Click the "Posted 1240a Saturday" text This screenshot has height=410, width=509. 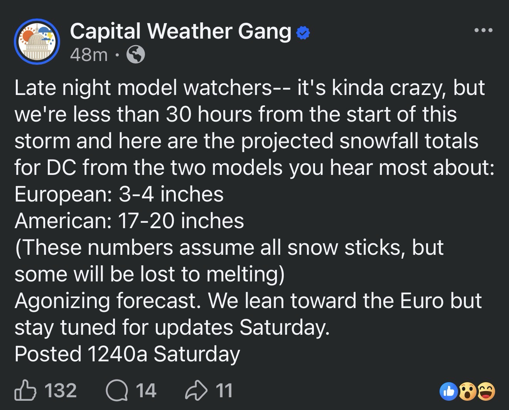127,354
